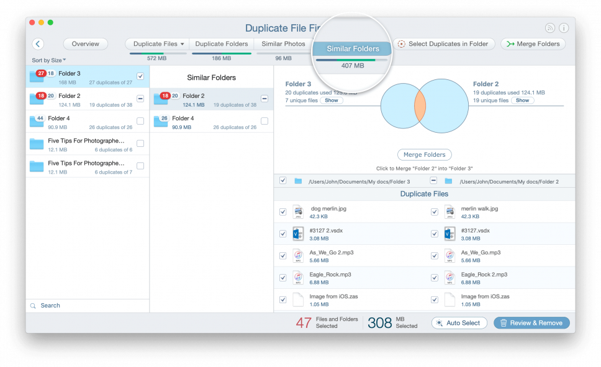Screen dimensions: 601x367
Task: Open the Overview tab
Action: (x=86, y=44)
